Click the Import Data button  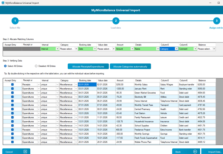(212, 151)
